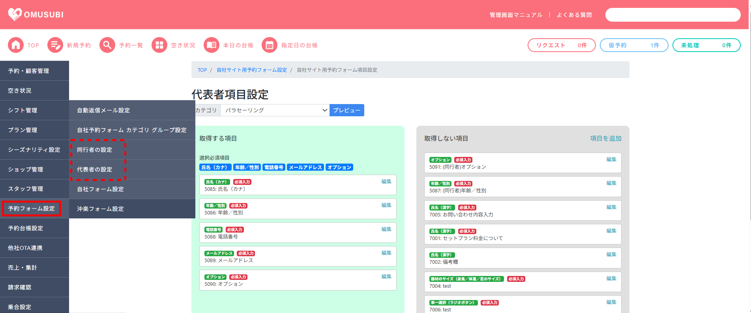Open 予約フォーム設定 in the sidebar

[x=32, y=209]
